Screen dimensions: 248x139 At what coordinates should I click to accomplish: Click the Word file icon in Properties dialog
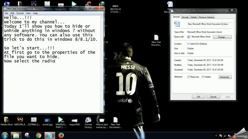tap(177, 24)
